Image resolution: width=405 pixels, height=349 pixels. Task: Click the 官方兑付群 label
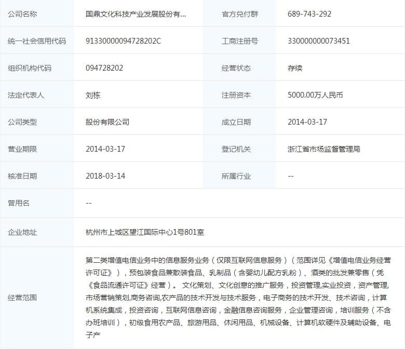240,14
